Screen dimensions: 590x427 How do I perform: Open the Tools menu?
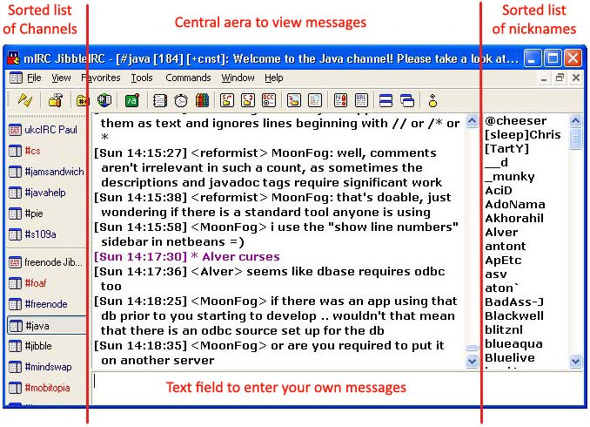[x=141, y=78]
